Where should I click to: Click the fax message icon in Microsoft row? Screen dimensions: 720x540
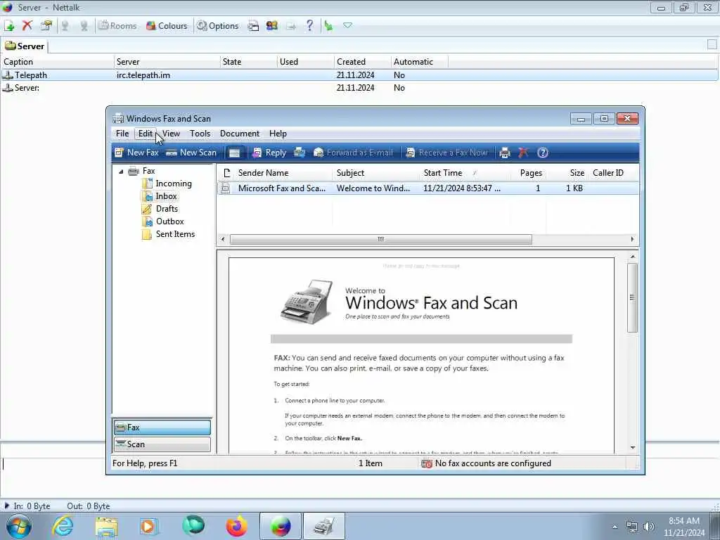225,188
